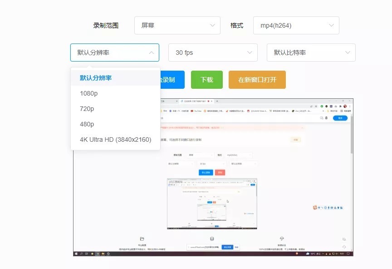This screenshot has width=392, height=269.
Task: Expand the 30 fps frame rate dropdown
Action: (212, 53)
